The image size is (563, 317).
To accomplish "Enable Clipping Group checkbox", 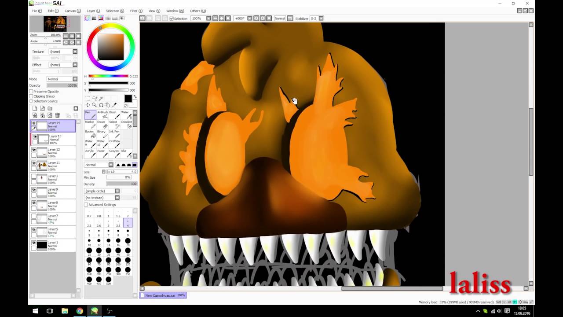I will (x=31, y=96).
